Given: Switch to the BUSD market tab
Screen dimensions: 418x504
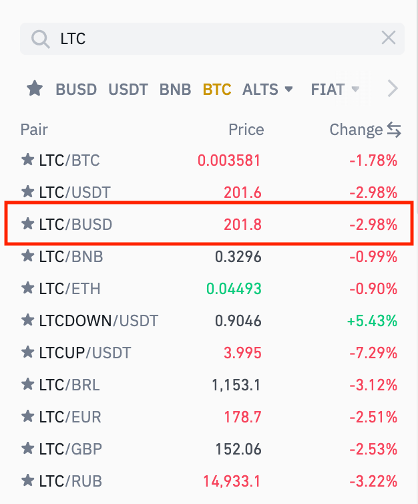Looking at the screenshot, I should pos(76,89).
